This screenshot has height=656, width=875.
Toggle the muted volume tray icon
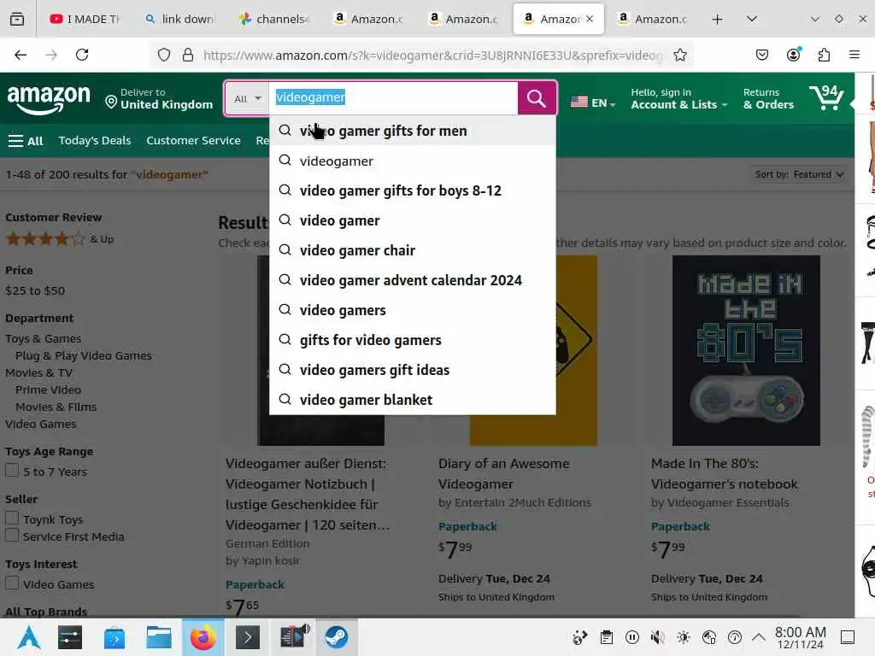click(x=658, y=637)
